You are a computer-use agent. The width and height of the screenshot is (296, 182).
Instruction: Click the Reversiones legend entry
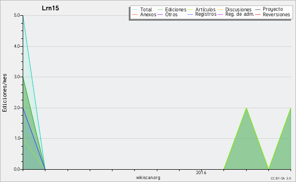pos(273,14)
